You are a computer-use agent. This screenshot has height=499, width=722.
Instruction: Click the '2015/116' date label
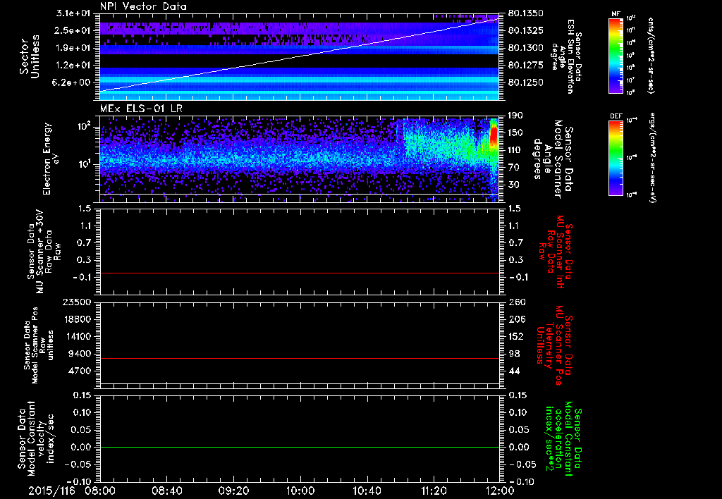click(51, 491)
